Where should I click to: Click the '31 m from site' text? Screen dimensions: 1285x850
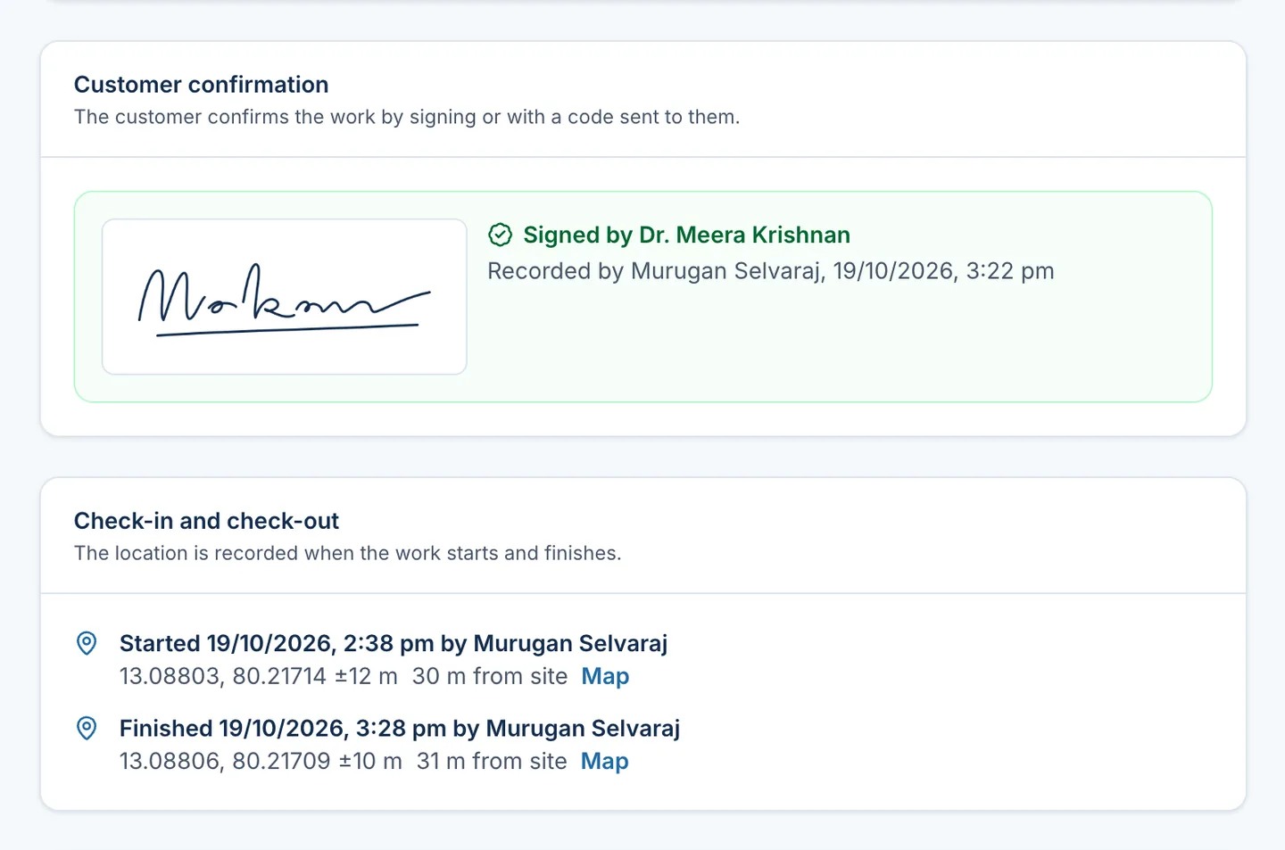click(x=492, y=761)
